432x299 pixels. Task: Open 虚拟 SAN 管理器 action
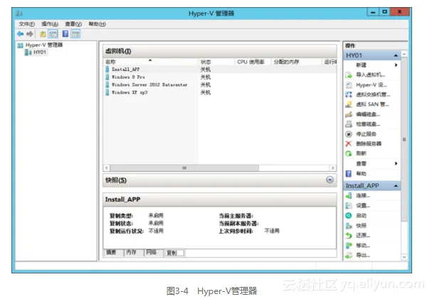[367, 104]
